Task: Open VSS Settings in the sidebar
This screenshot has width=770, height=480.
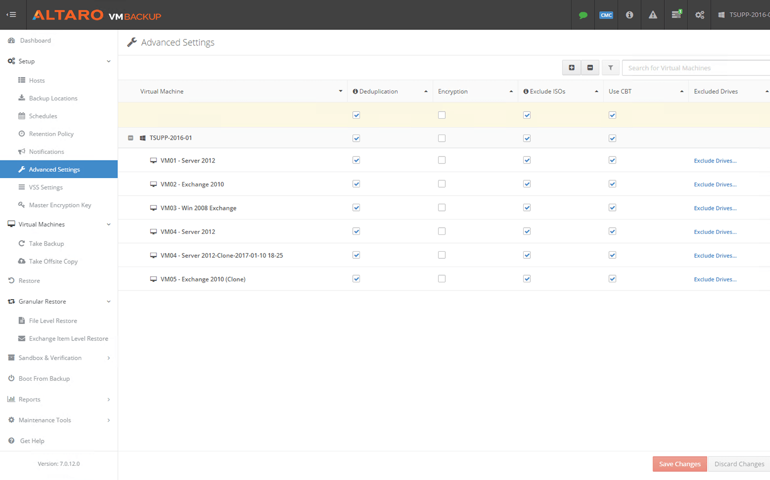Action: 46,188
